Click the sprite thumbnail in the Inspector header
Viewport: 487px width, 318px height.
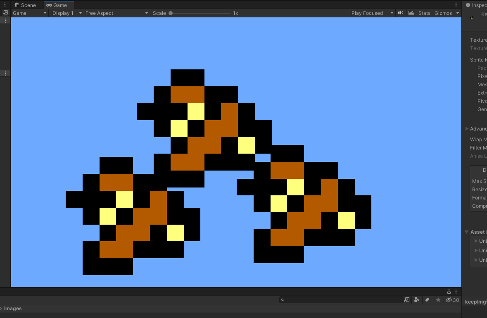pos(471,17)
